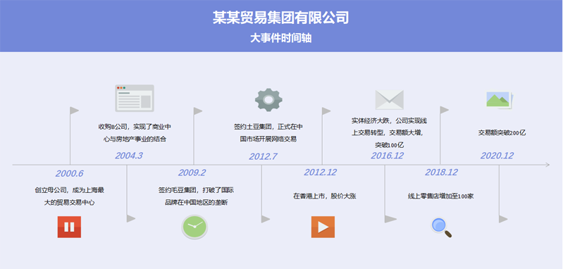Click the text 在香港上市，股价大涨
This screenshot has width=563, height=269.
325,196
